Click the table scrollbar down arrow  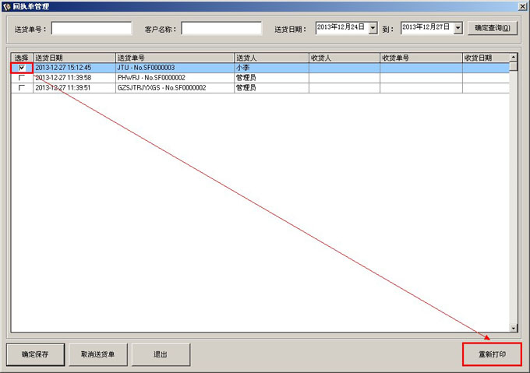(x=513, y=328)
